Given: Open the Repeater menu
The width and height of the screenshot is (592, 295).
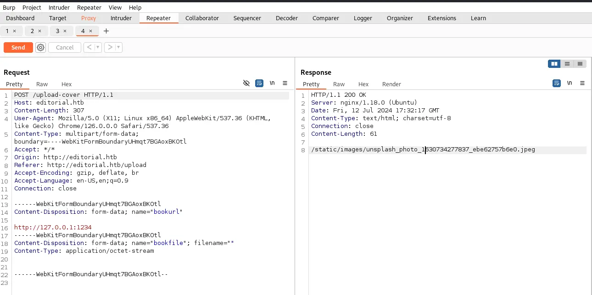Looking at the screenshot, I should [x=89, y=7].
